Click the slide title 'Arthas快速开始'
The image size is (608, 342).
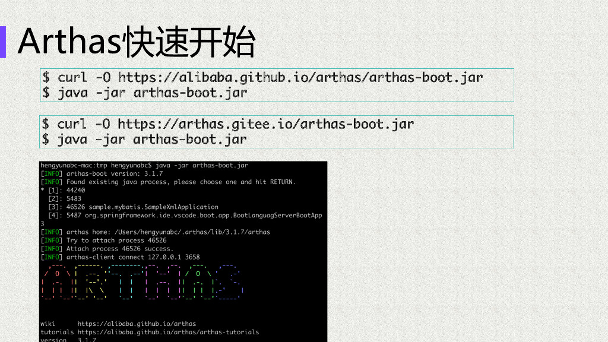point(137,42)
